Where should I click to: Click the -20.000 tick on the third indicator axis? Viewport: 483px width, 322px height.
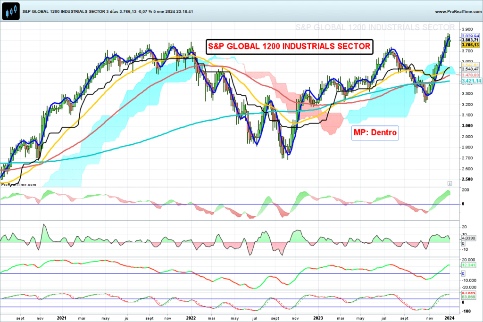[468, 287]
